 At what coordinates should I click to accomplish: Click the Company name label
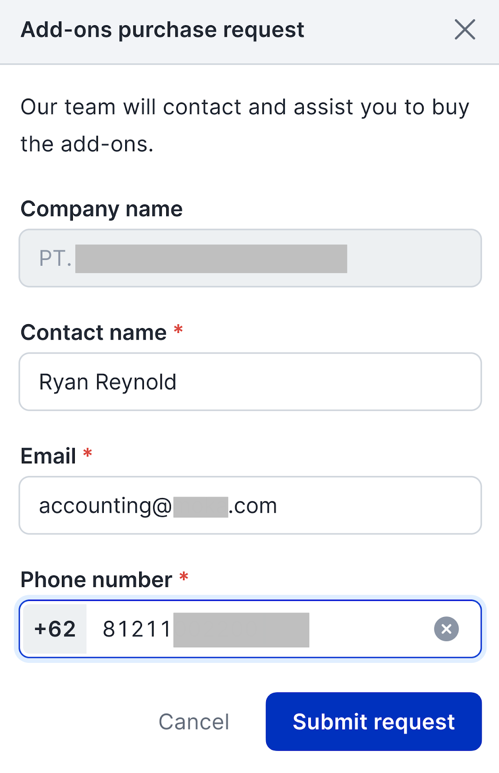pyautogui.click(x=101, y=209)
